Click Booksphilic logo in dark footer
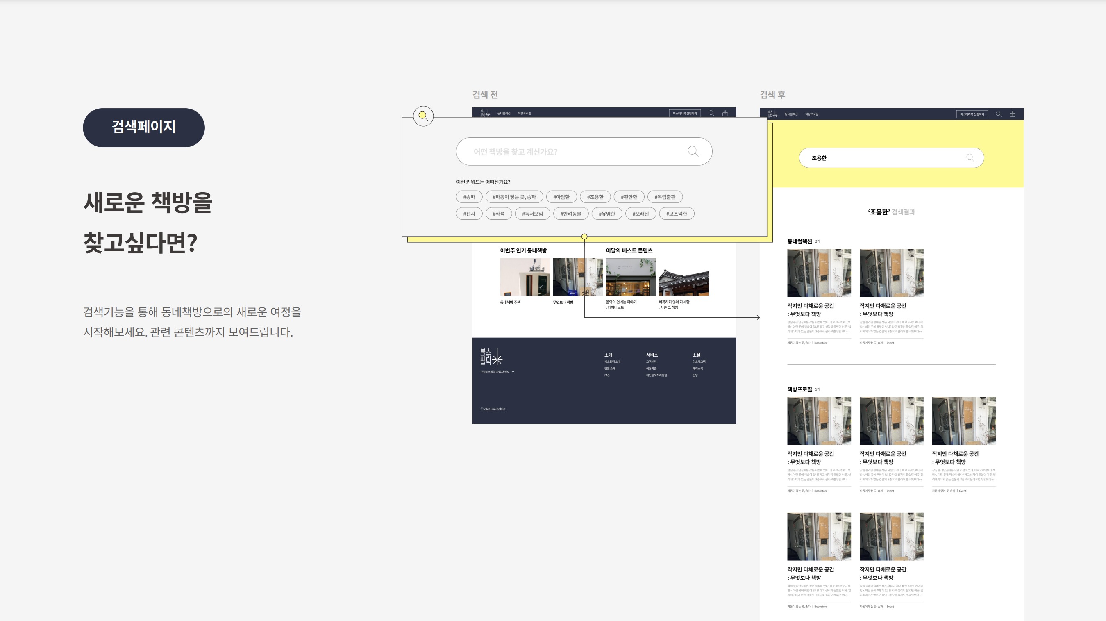1106x621 pixels. point(491,357)
